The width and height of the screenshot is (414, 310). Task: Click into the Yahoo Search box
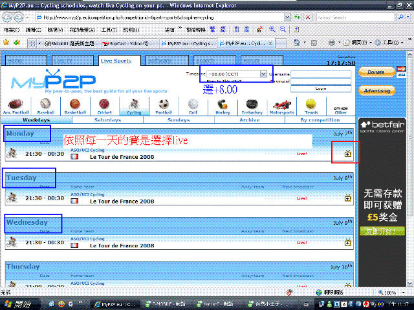[x=356, y=17]
